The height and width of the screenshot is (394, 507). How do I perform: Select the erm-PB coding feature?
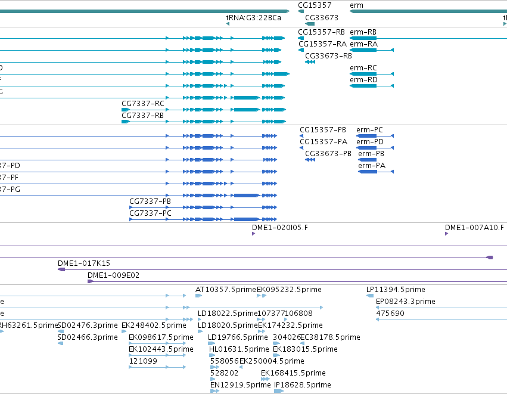pos(367,160)
